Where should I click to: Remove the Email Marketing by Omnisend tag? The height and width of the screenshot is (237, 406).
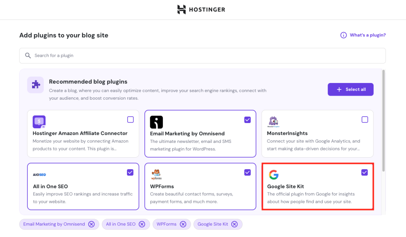92,224
